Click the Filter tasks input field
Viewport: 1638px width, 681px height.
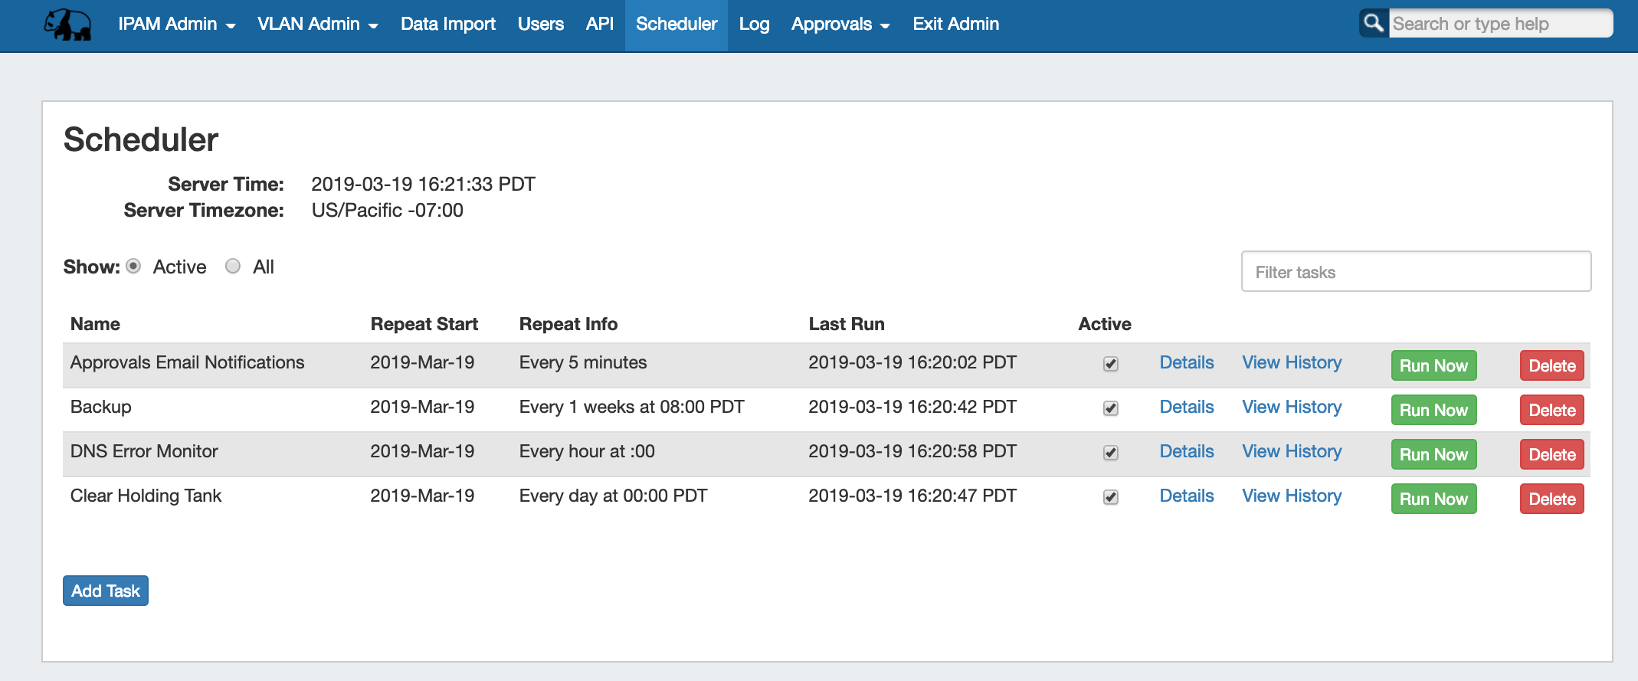coord(1415,272)
